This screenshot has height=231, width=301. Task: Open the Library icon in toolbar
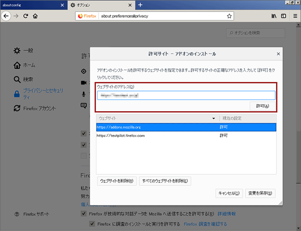tap(274, 16)
